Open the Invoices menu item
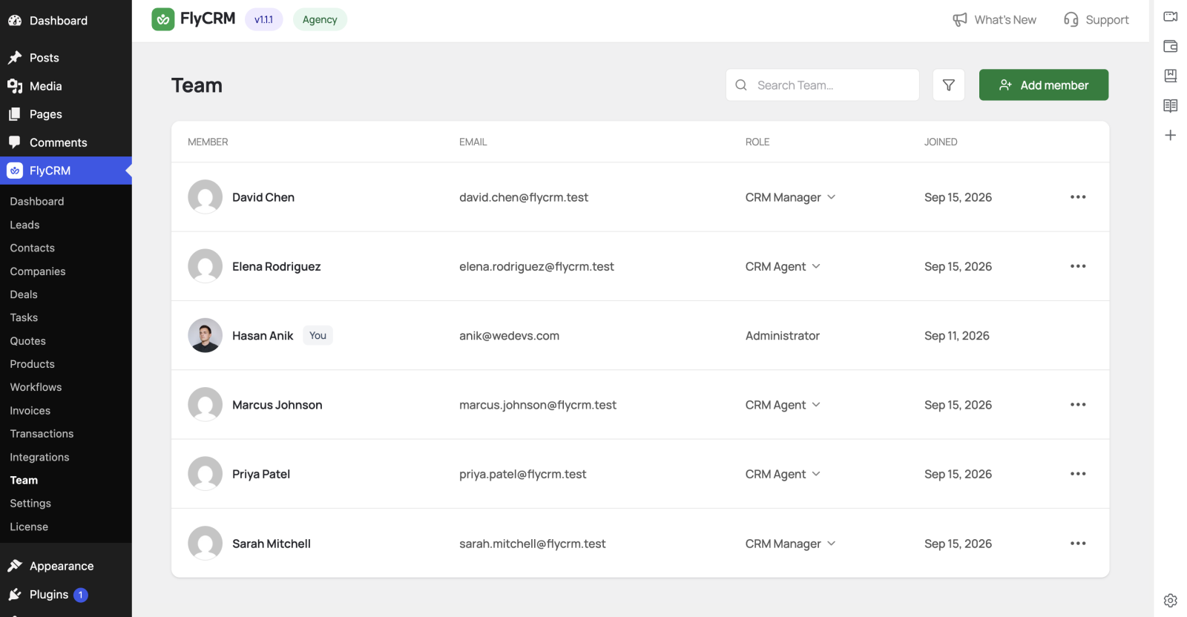This screenshot has height=617, width=1187. click(x=30, y=411)
